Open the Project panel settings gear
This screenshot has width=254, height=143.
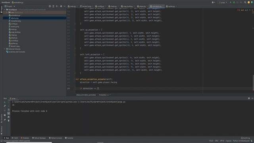coord(61,6)
